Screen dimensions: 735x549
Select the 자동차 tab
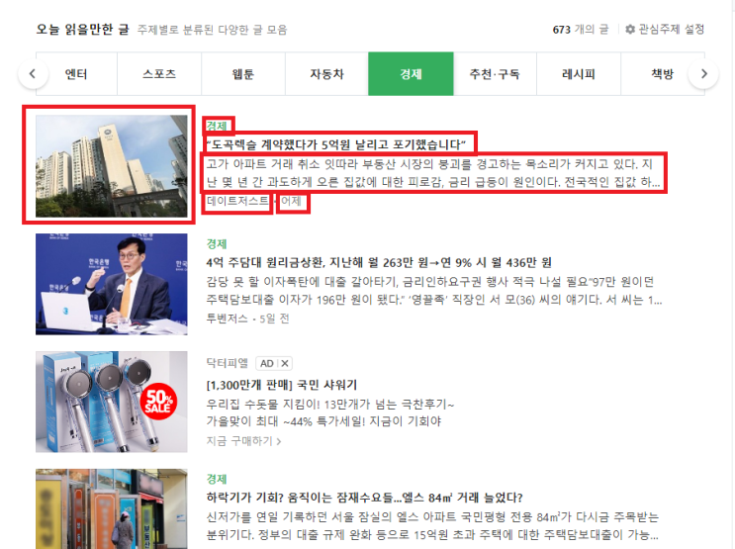(326, 74)
